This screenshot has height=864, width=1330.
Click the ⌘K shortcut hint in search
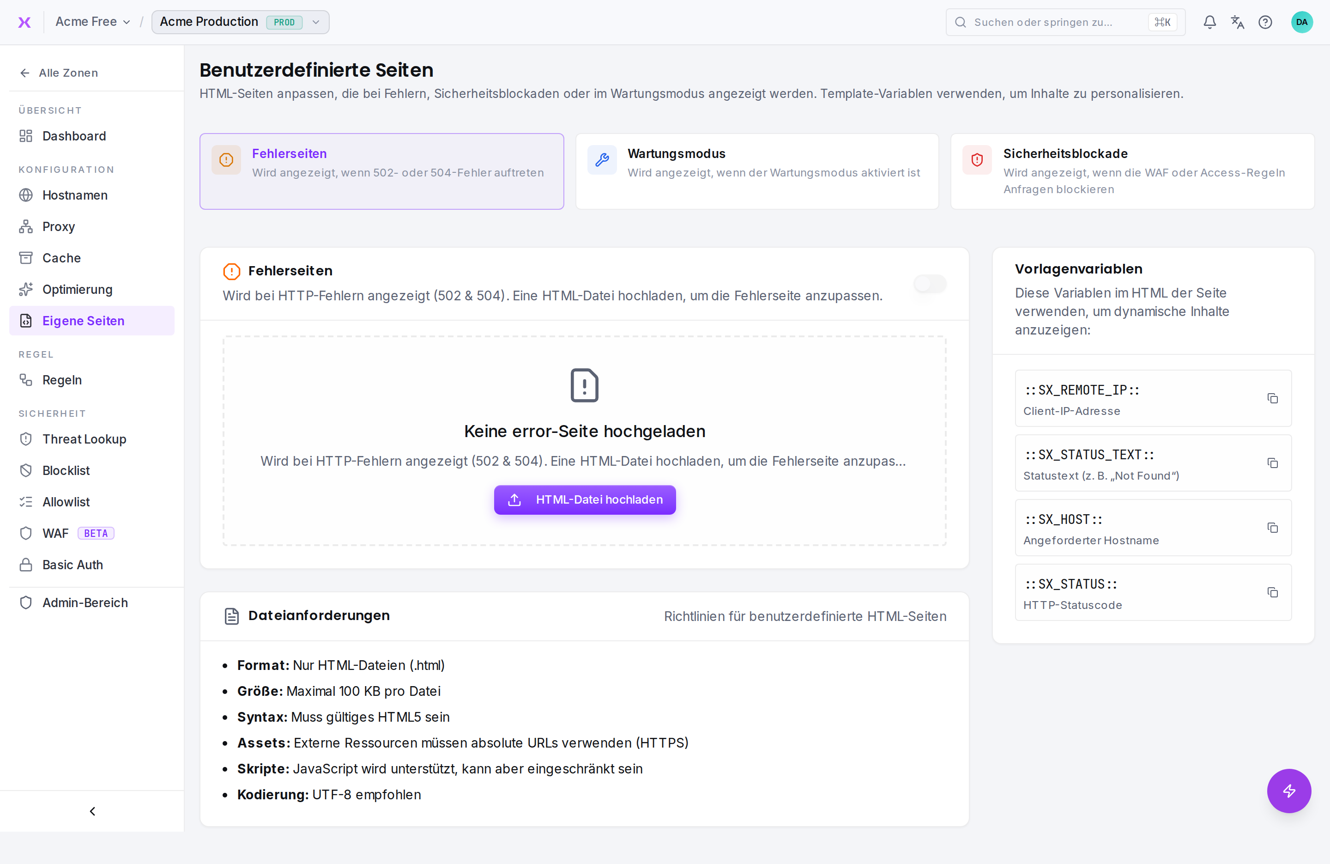click(x=1162, y=22)
